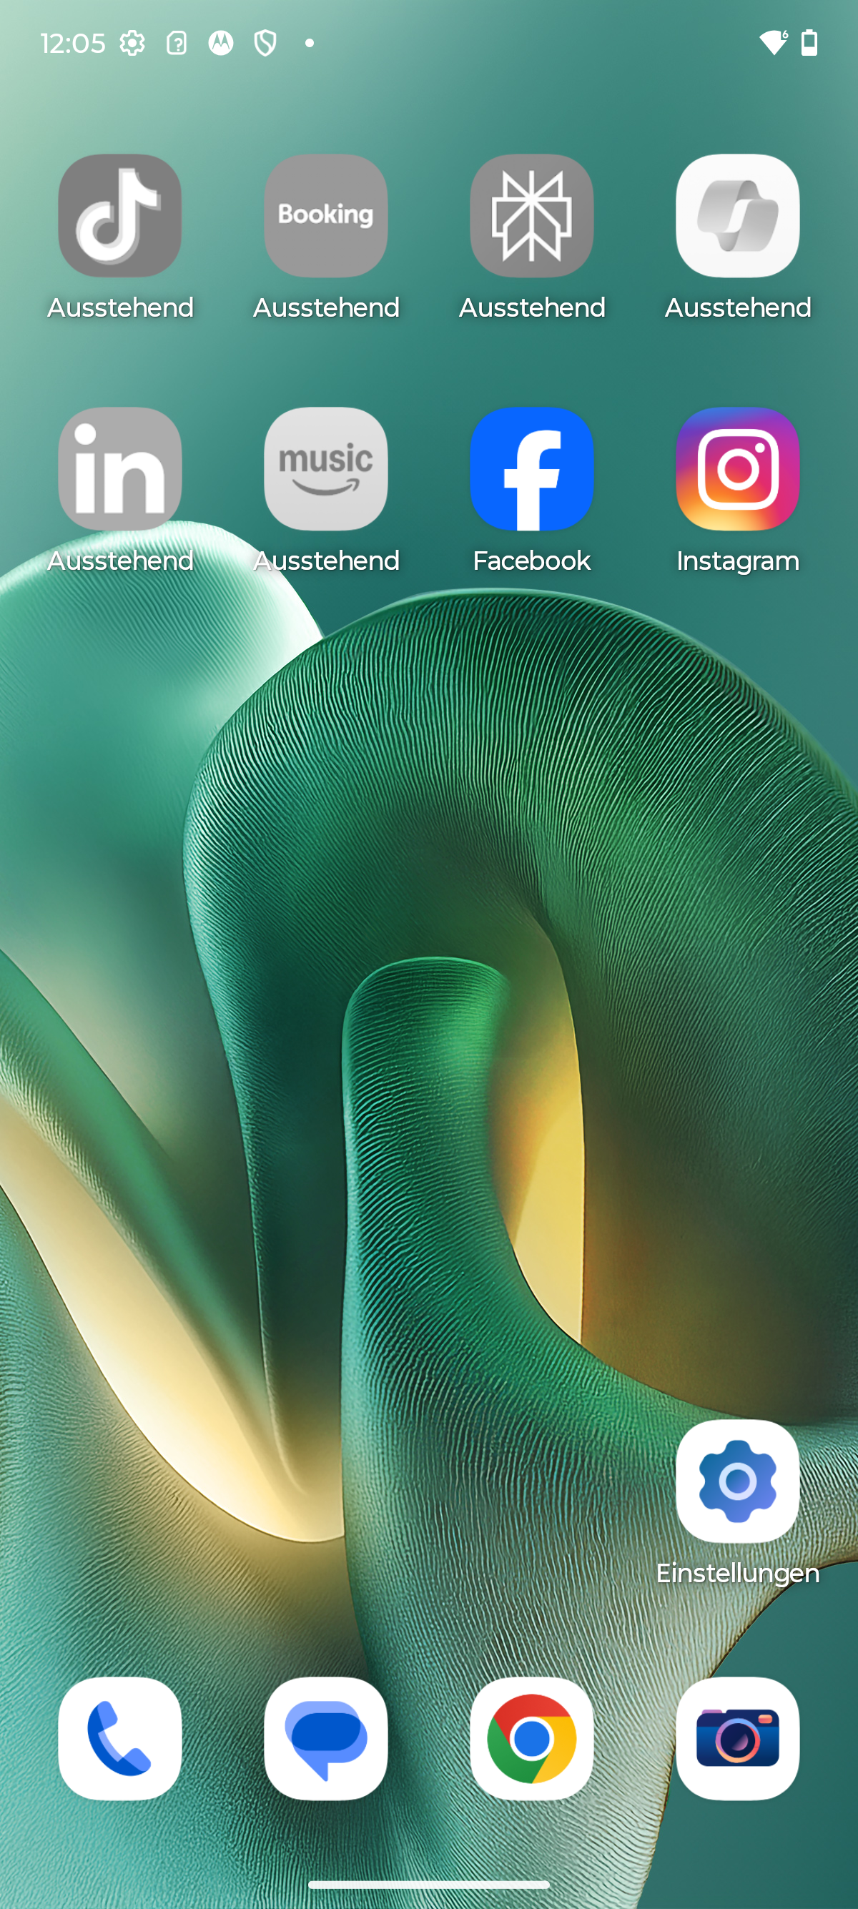858x1909 pixels.
Task: Tap the pending Amazon Music icon
Action: 326,469
